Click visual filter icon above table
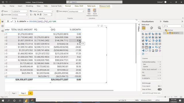 [x=98, y=26]
